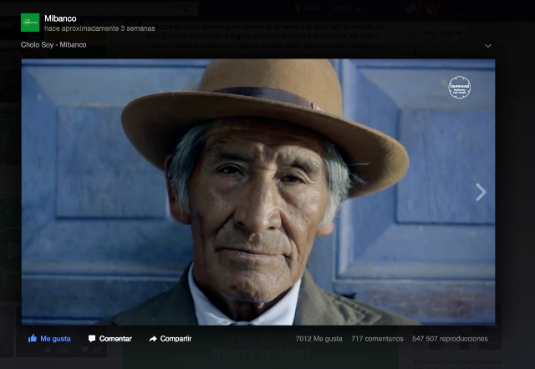This screenshot has width=535, height=369.
Task: Click the thumbs-up icon to like
Action: pyautogui.click(x=33, y=339)
